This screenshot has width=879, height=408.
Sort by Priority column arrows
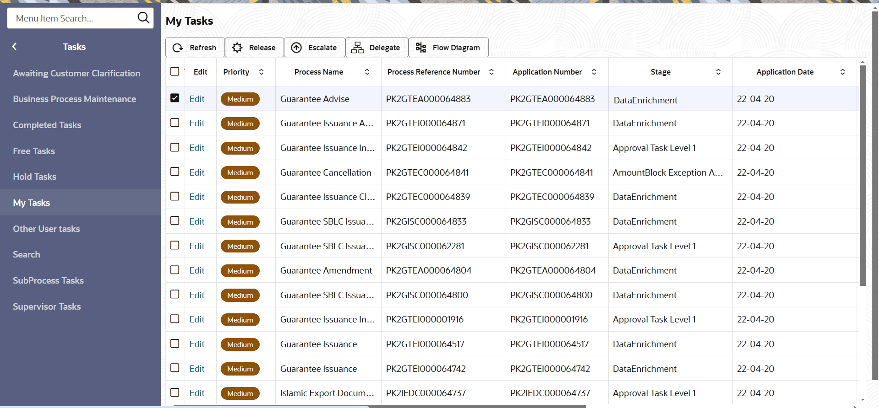pos(261,72)
